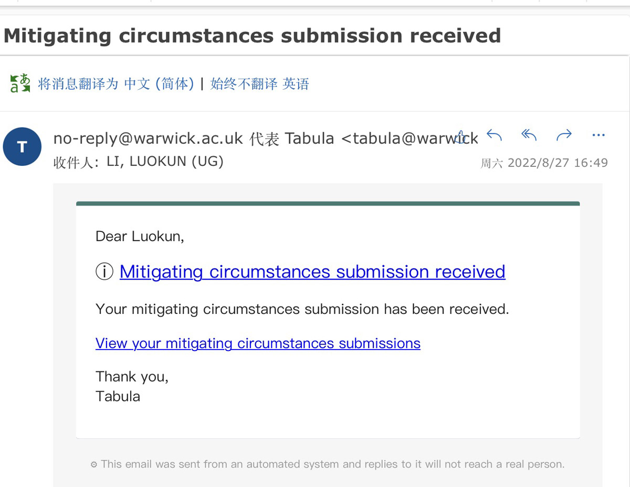Click the info circle icon beside the heading
The width and height of the screenshot is (630, 487).
pyautogui.click(x=104, y=272)
